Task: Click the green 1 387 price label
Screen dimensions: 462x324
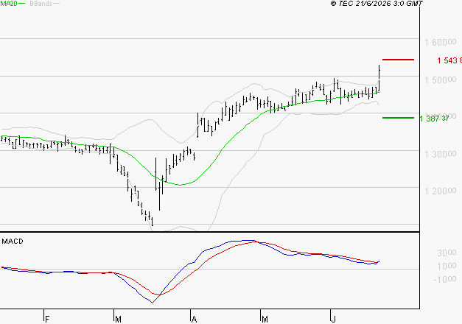Action: 434,119
